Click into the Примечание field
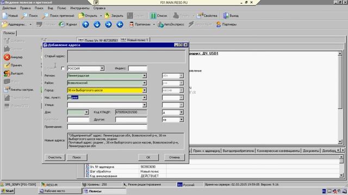 tap(107, 127)
